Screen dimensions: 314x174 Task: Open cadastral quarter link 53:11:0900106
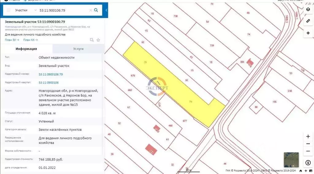[49, 83]
